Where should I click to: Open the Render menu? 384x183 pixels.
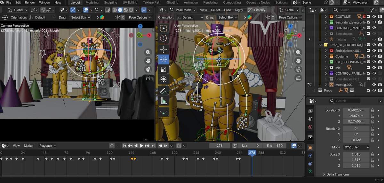tap(30, 2)
